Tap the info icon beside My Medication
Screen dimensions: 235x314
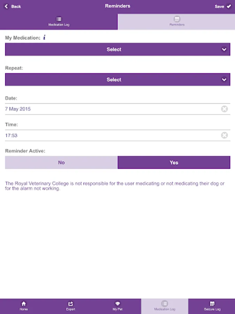coord(44,37)
